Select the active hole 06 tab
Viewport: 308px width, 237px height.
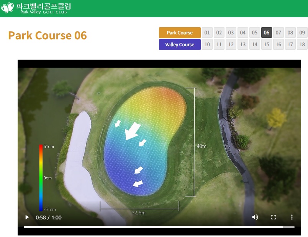pyautogui.click(x=267, y=32)
